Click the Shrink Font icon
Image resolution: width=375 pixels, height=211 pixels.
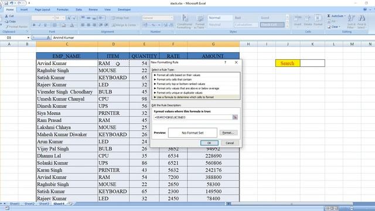point(74,18)
